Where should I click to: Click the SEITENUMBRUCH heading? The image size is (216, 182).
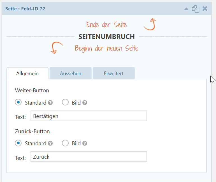coord(106,37)
